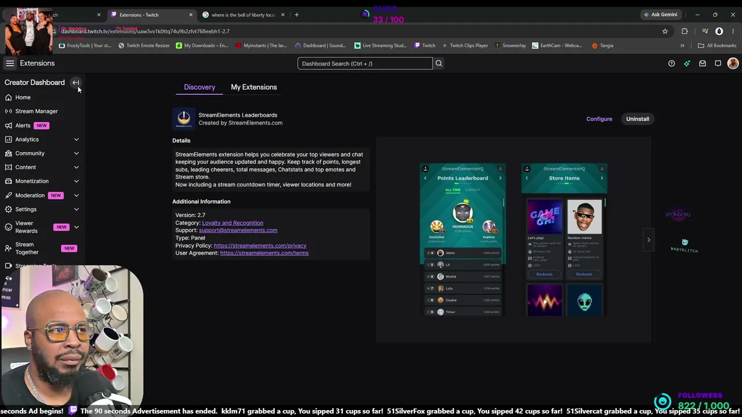Open the Snowverlay bookmark
Viewport: 742px width, 417px height.
pyautogui.click(x=511, y=45)
